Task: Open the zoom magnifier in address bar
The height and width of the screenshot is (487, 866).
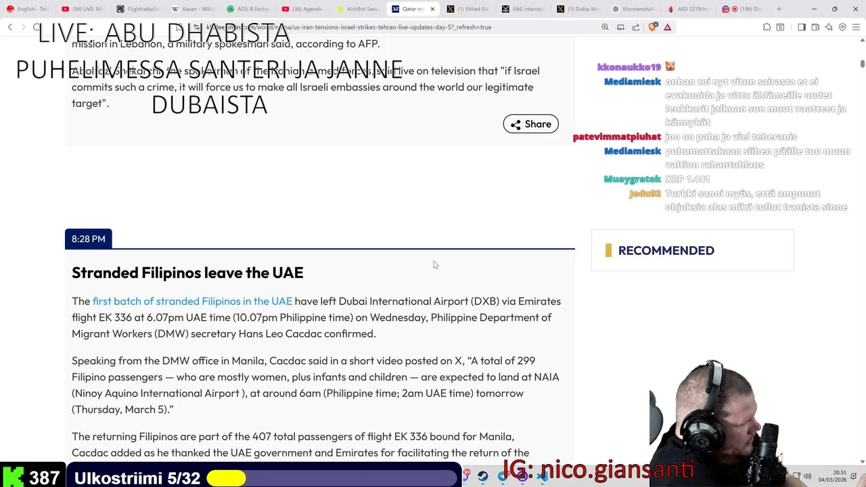Action: [605, 27]
